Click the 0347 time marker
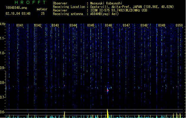Image resolution: width=186 pixels, height=118 pixels. pos(126,25)
